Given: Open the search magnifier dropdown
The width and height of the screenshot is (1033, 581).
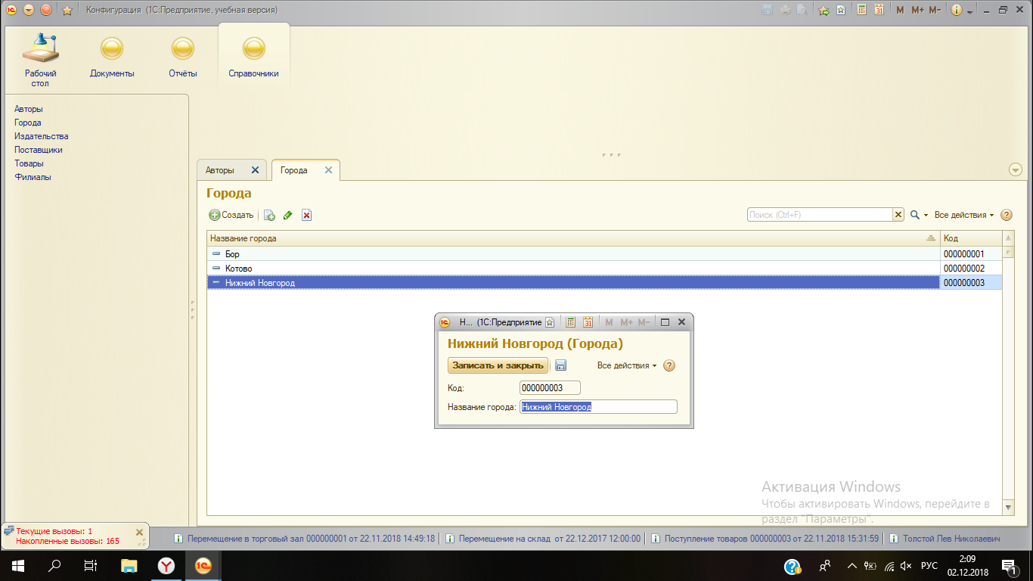Looking at the screenshot, I should coord(919,216).
